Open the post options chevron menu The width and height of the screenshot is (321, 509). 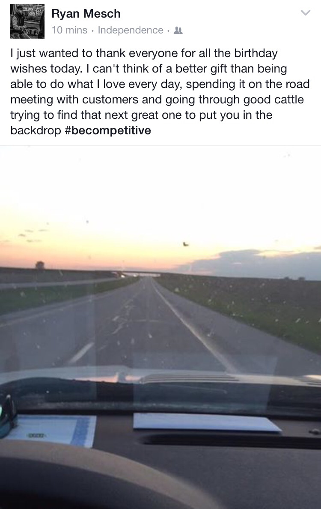(306, 12)
